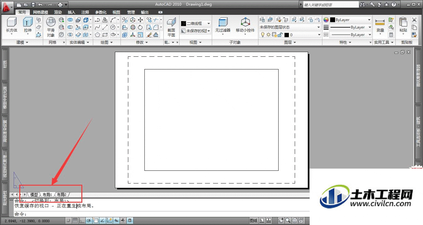Click the black layer color swatch

[x=287, y=35]
